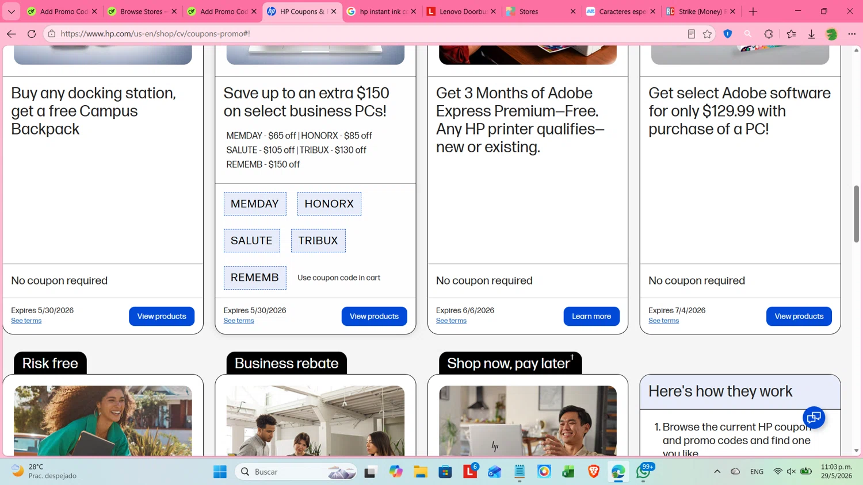Close the Lenovo Doorbuster tab
Viewport: 863px width, 485px height.
(493, 11)
